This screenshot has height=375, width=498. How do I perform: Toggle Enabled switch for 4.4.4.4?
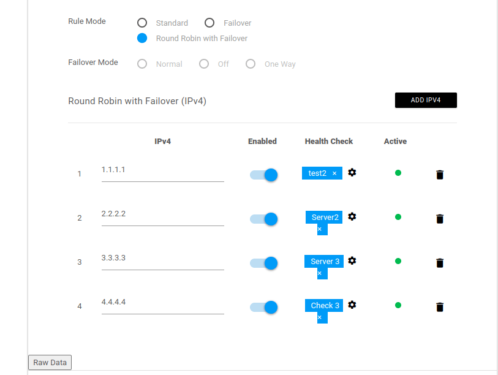click(263, 308)
